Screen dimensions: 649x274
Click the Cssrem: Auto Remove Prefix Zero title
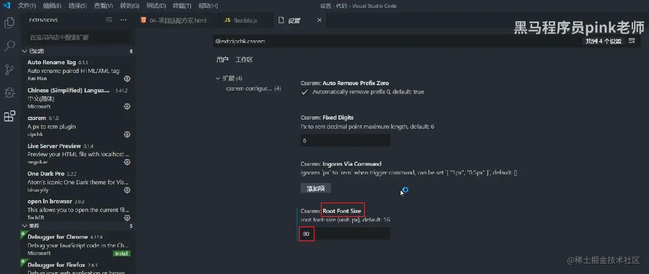click(344, 83)
